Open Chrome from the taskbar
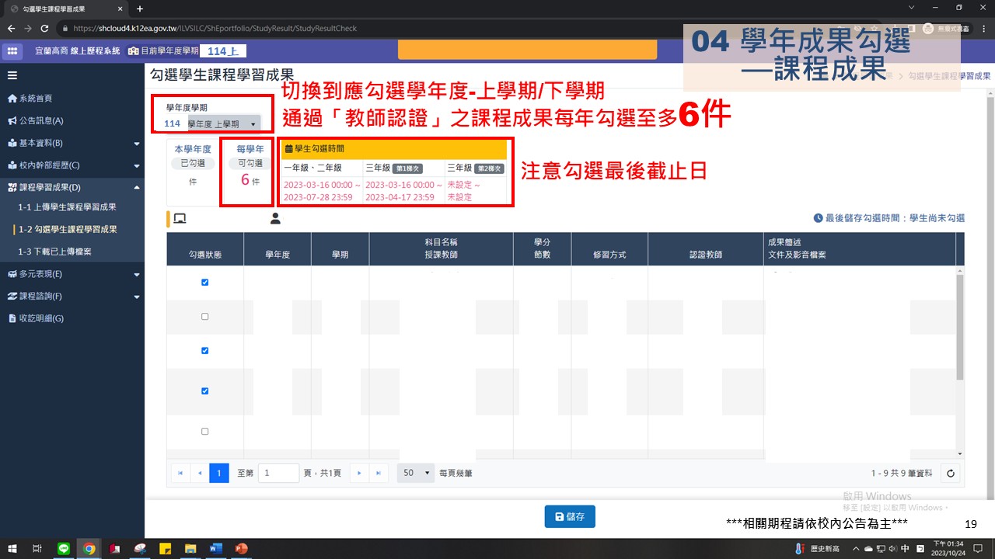995x559 pixels. pyautogui.click(x=89, y=548)
